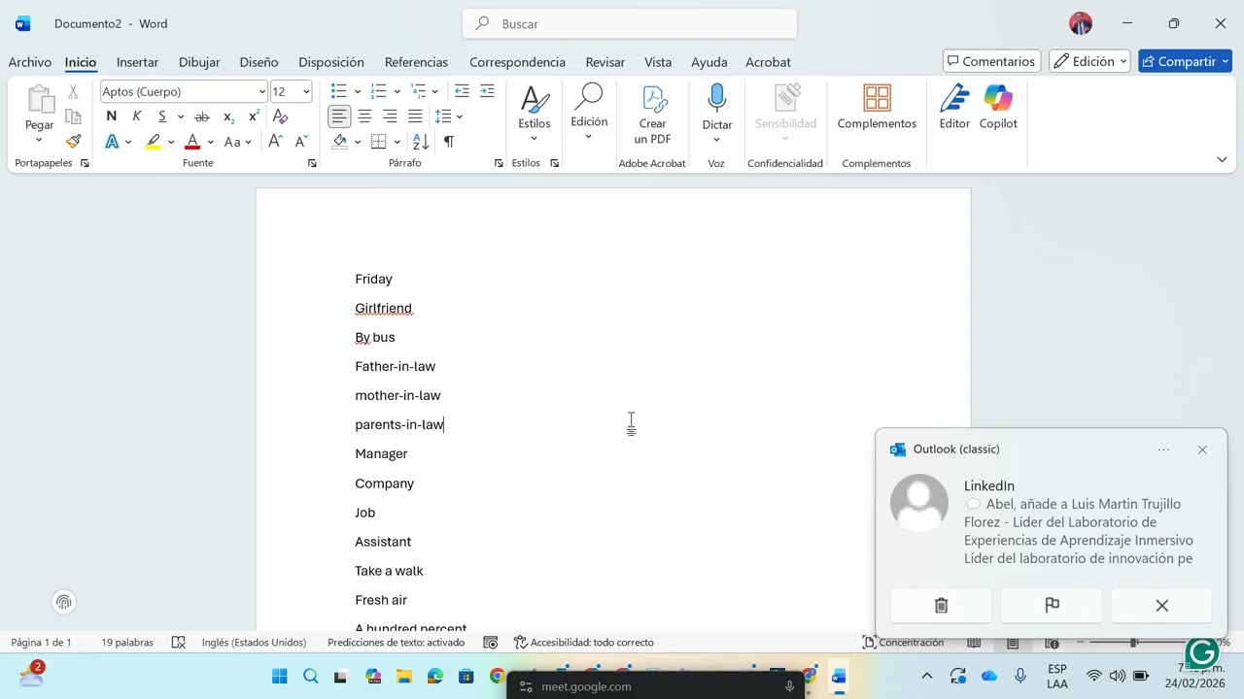
Task: Open the Edición mode button top right
Action: 1089,61
